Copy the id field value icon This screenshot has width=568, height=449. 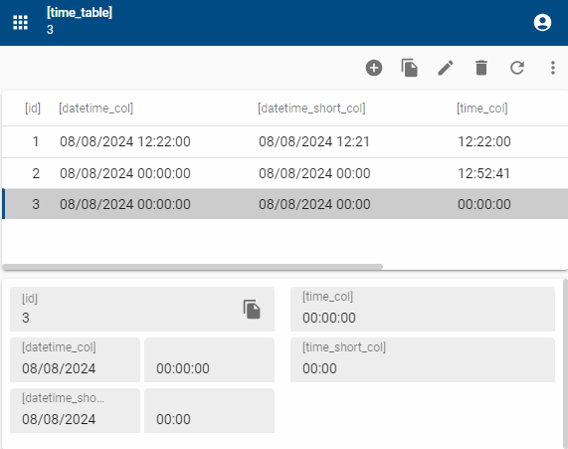click(x=252, y=309)
